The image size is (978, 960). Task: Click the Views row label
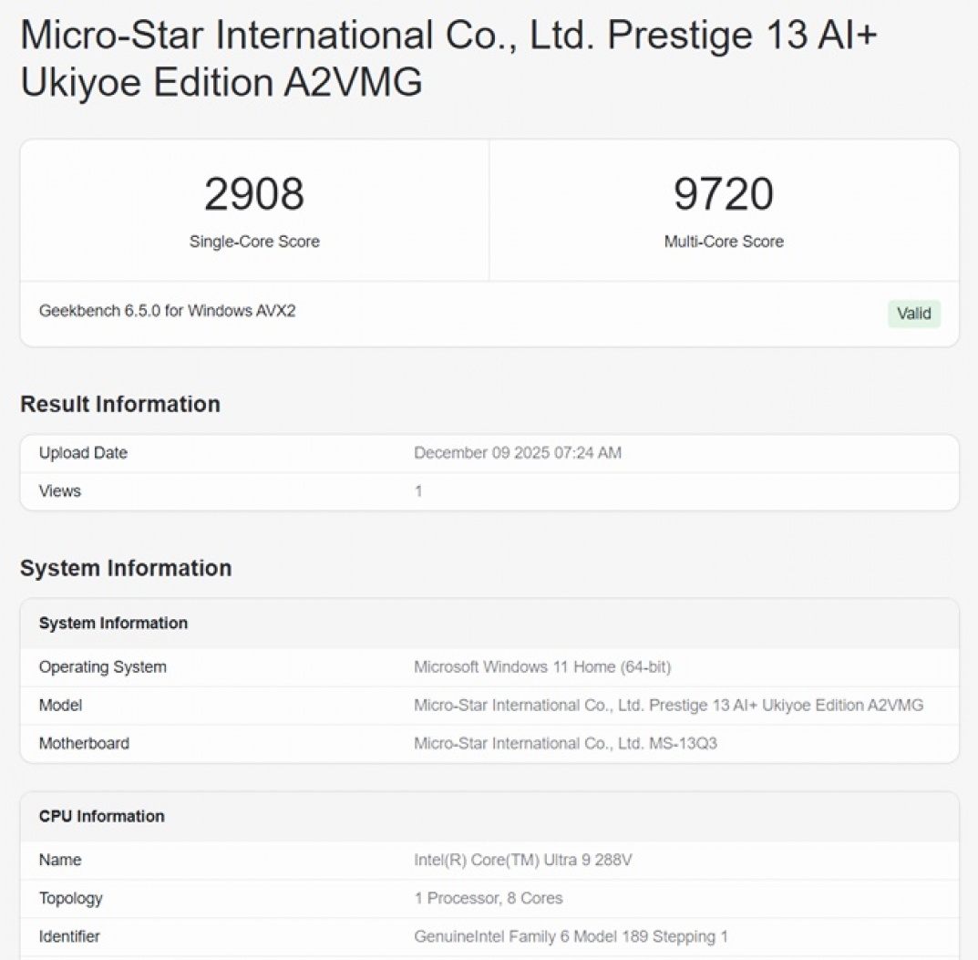(x=60, y=491)
